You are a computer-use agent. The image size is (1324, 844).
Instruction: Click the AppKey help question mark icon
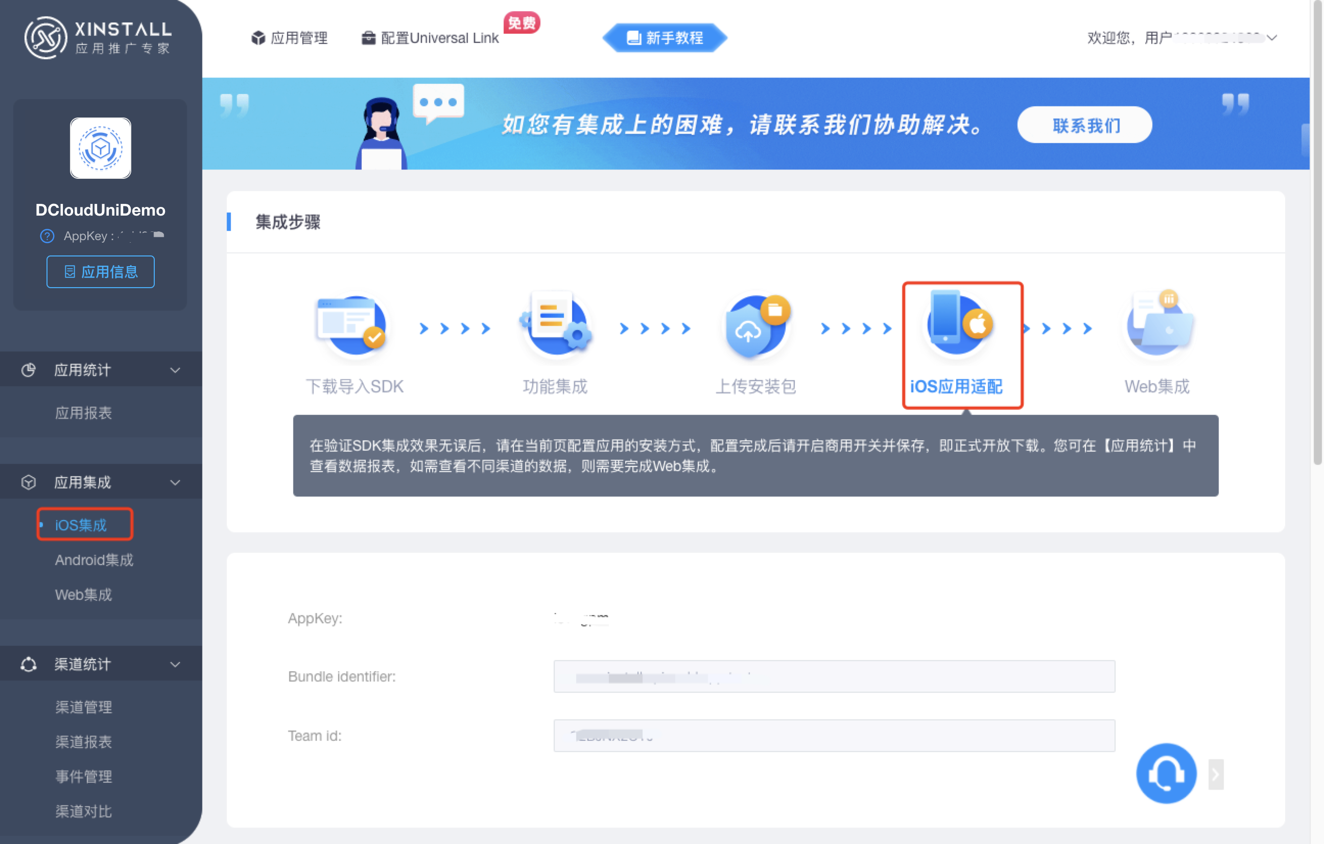(48, 236)
